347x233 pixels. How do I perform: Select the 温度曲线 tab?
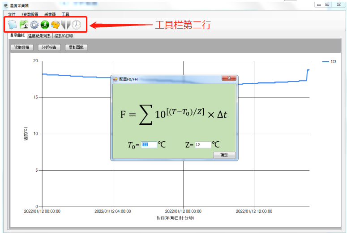[17, 35]
